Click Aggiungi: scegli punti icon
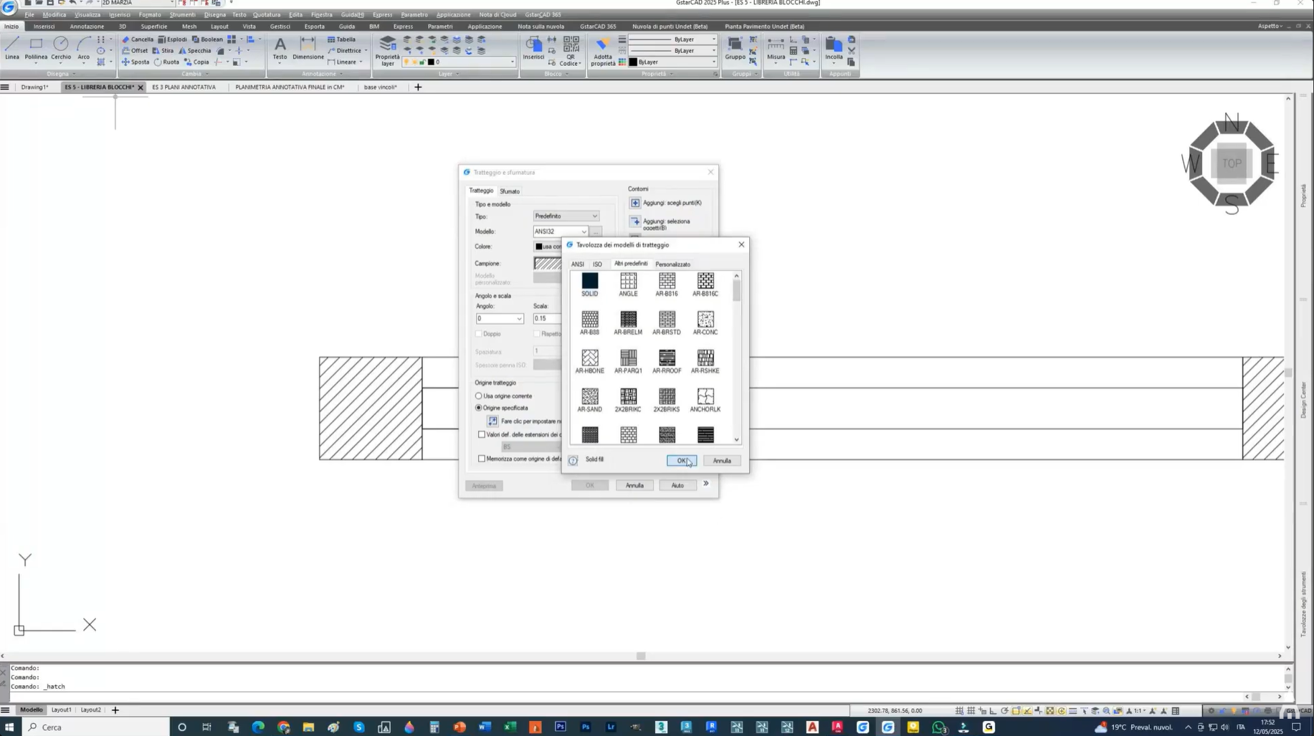This screenshot has height=736, width=1314. [635, 203]
